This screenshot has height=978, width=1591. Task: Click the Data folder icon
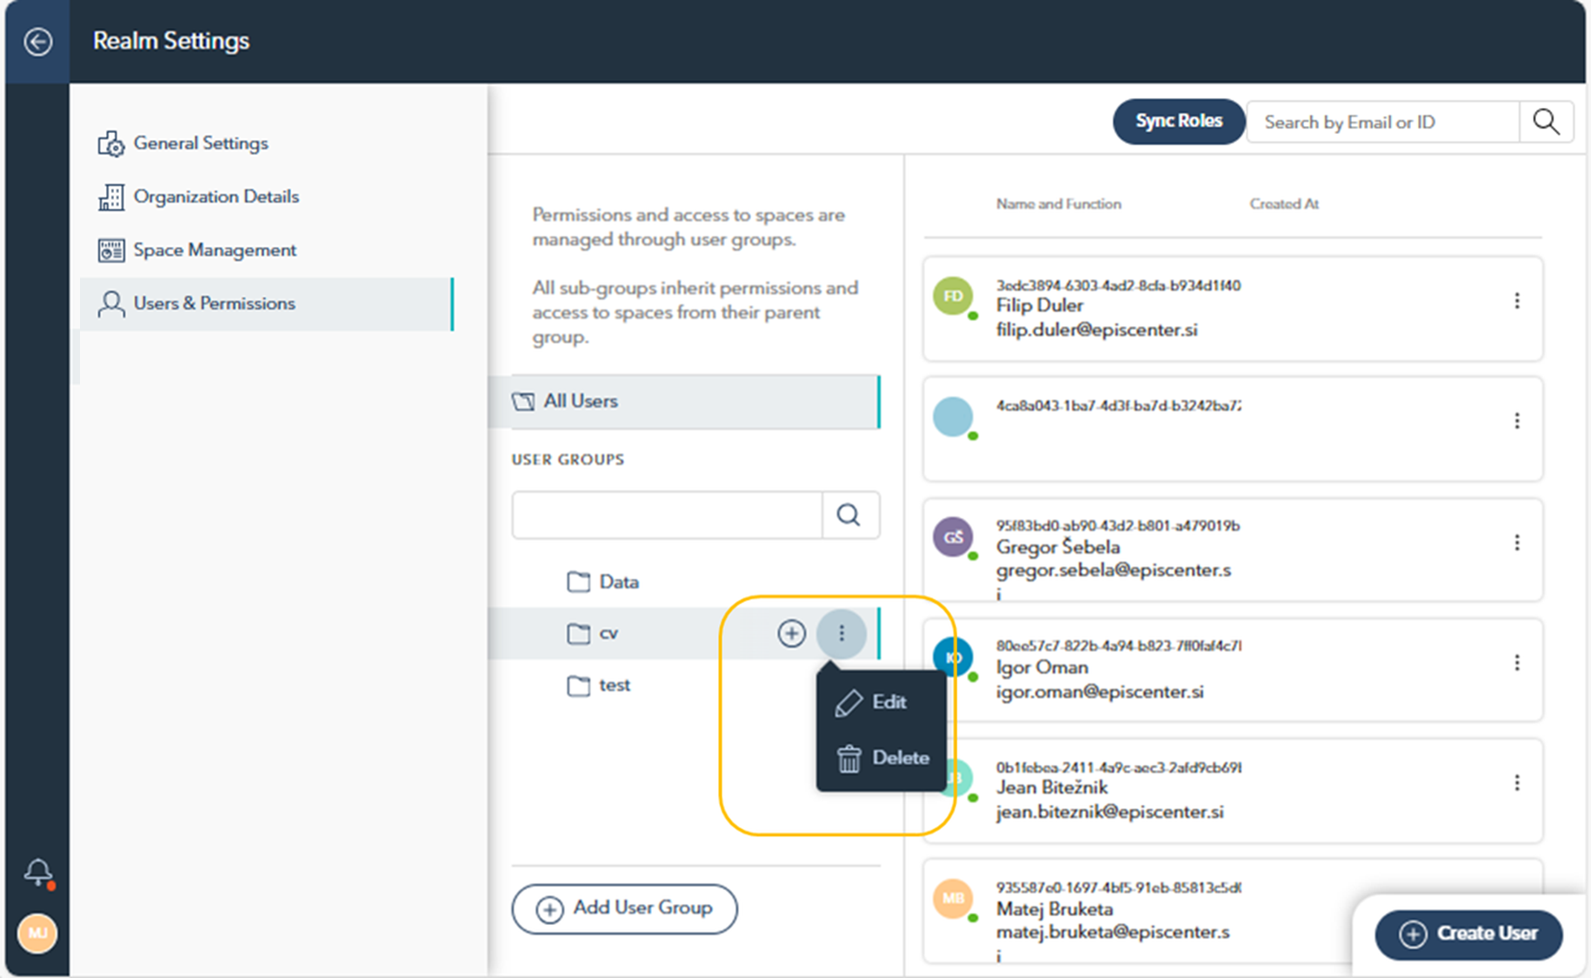578,582
